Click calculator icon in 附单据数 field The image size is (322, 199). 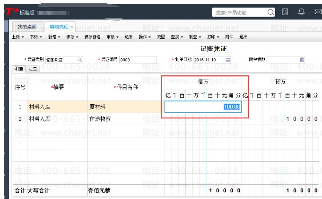tap(302, 60)
